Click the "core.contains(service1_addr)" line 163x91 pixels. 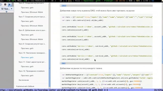point(76,50)
